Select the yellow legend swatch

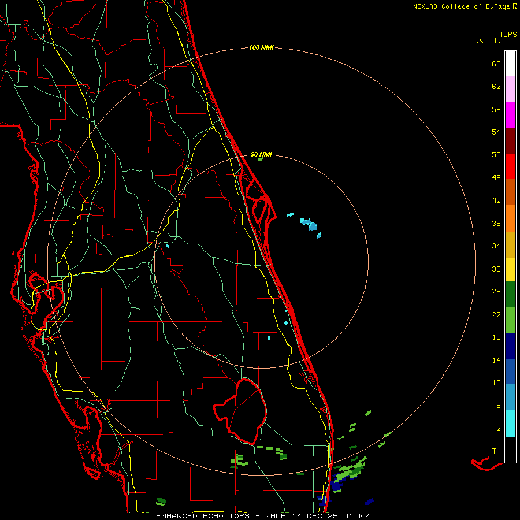point(510,269)
